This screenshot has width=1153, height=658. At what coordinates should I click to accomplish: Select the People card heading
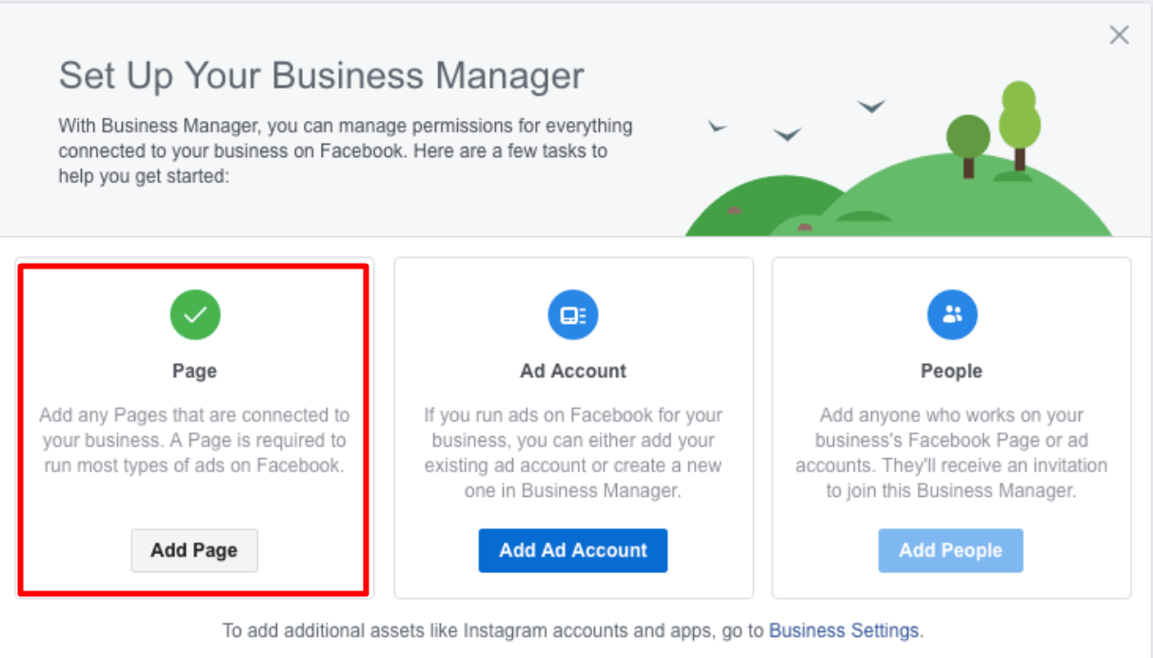951,371
